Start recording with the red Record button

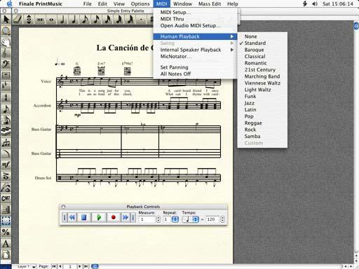(114, 217)
